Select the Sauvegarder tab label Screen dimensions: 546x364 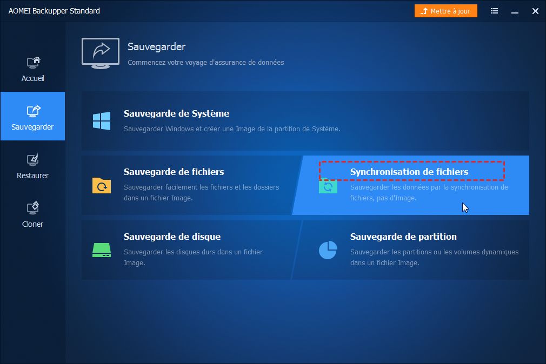(x=32, y=127)
